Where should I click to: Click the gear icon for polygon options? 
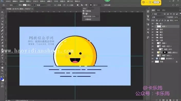(91, 5)
